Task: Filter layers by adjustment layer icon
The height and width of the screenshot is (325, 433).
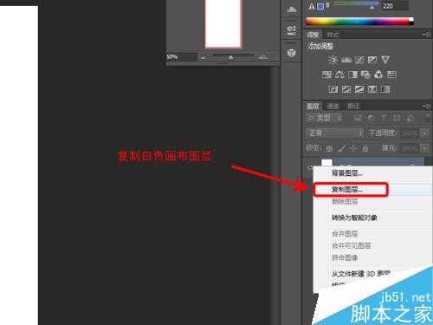Action: click(371, 118)
